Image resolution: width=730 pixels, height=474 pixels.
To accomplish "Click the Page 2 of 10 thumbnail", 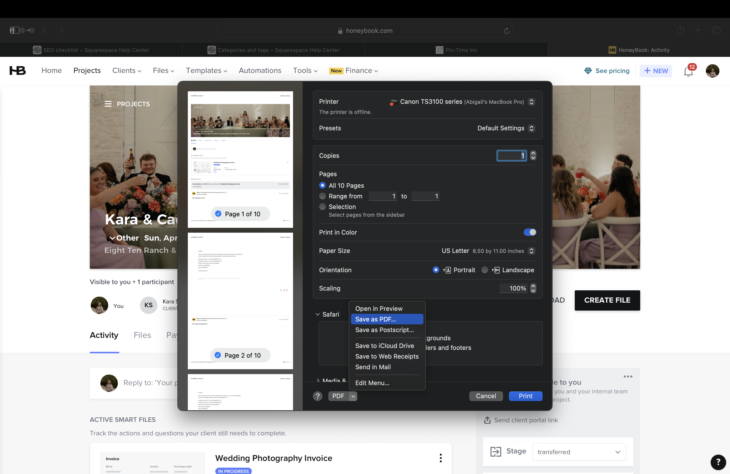I will tap(240, 300).
